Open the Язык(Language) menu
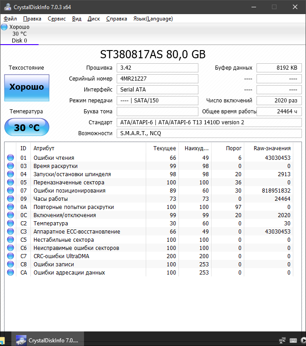The width and height of the screenshot is (306, 346). coord(153,19)
